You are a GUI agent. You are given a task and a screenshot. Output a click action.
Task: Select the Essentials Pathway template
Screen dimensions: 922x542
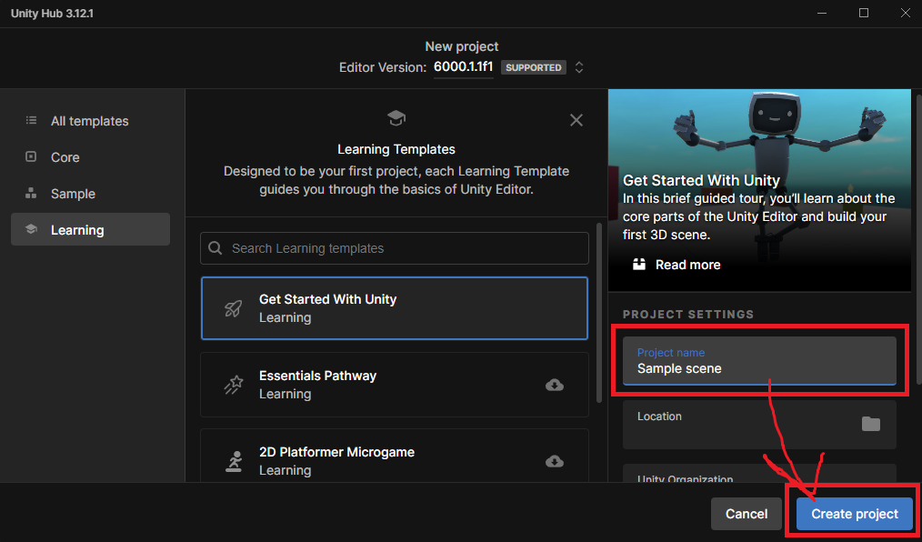coord(395,385)
